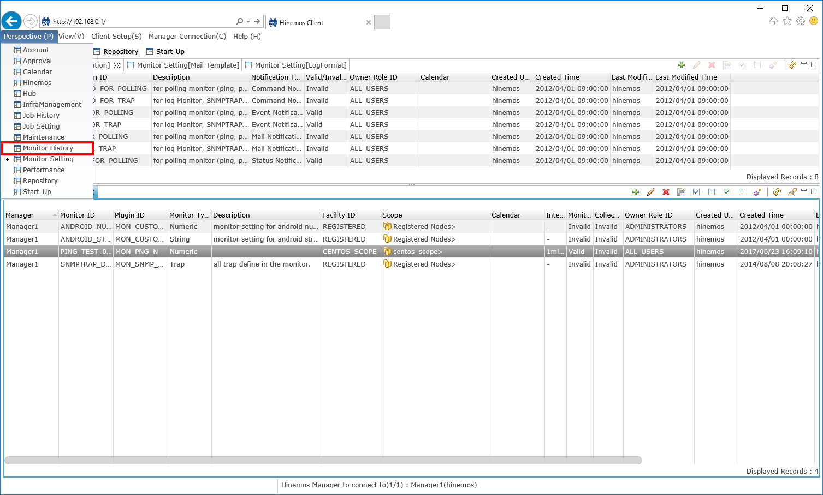
Task: Open the browser home page icon
Action: click(x=773, y=21)
